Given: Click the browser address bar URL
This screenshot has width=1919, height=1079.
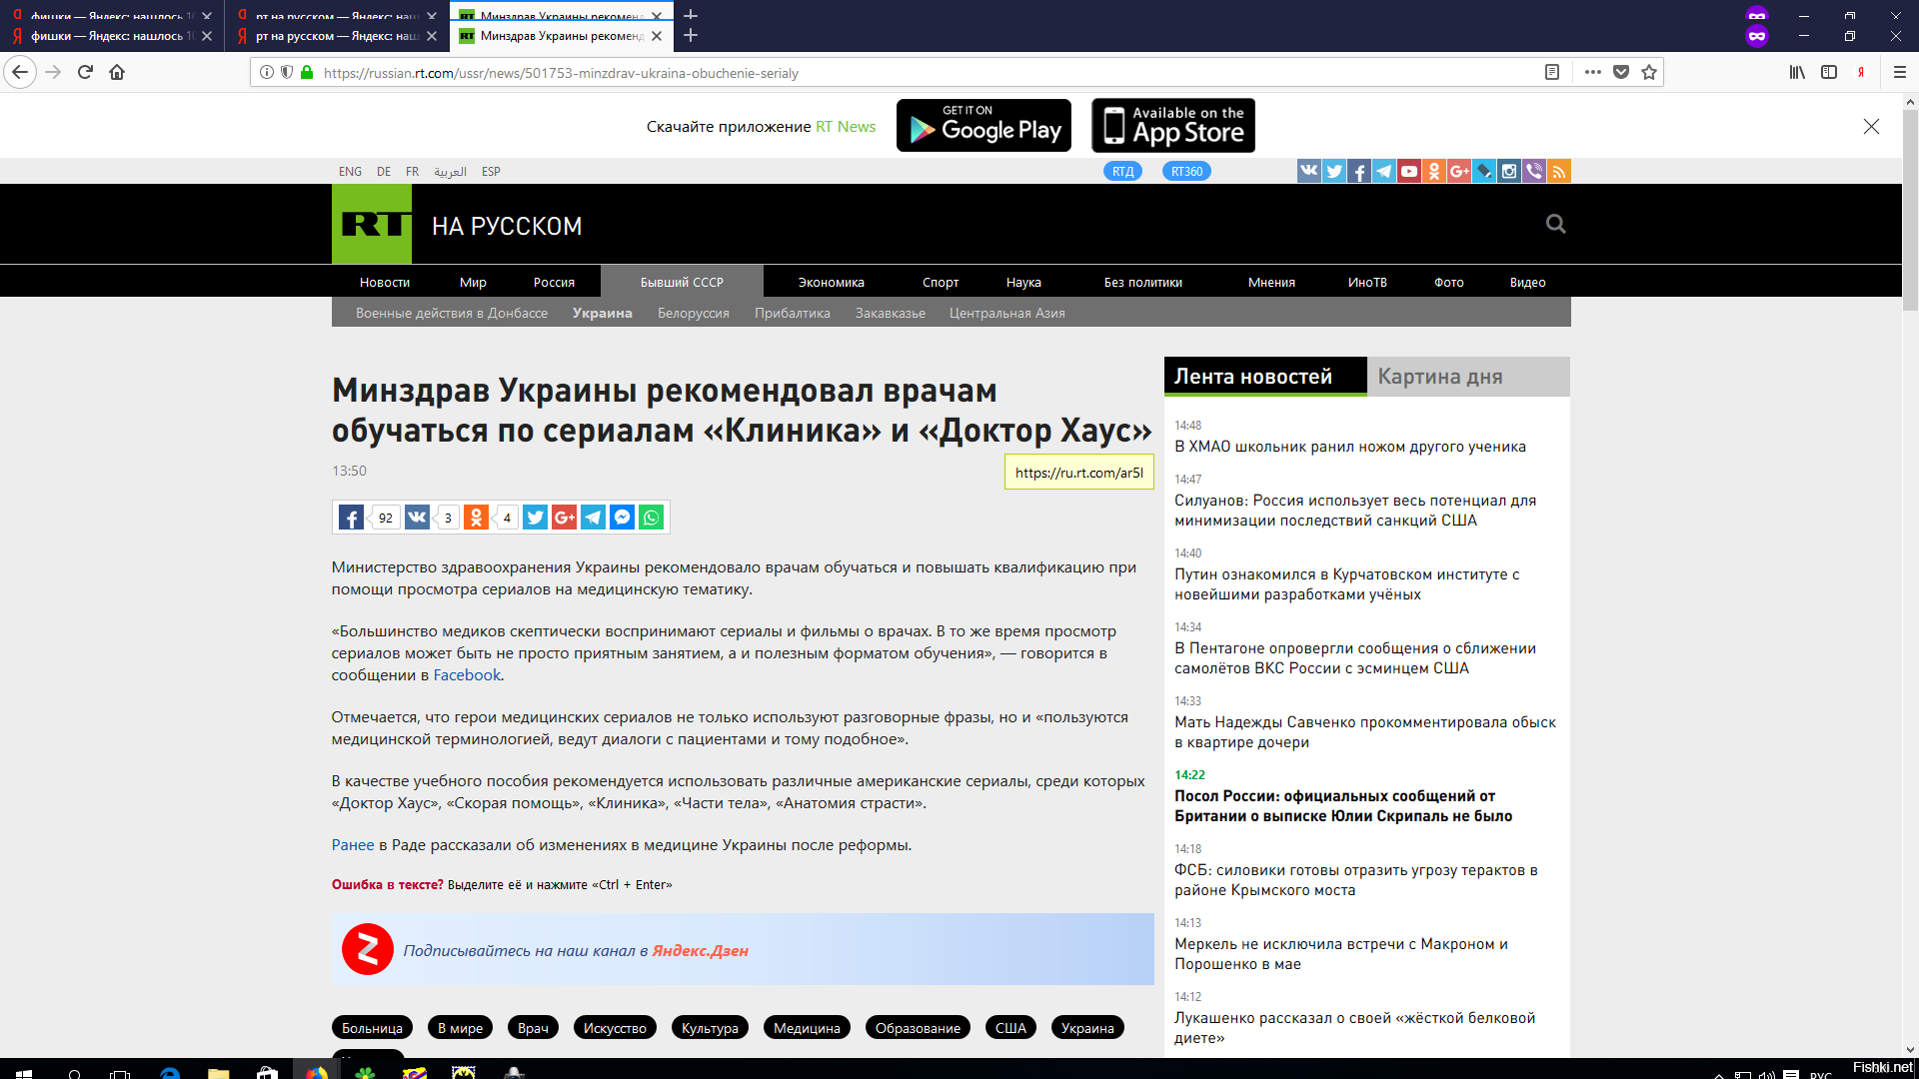Looking at the screenshot, I should click(x=561, y=73).
